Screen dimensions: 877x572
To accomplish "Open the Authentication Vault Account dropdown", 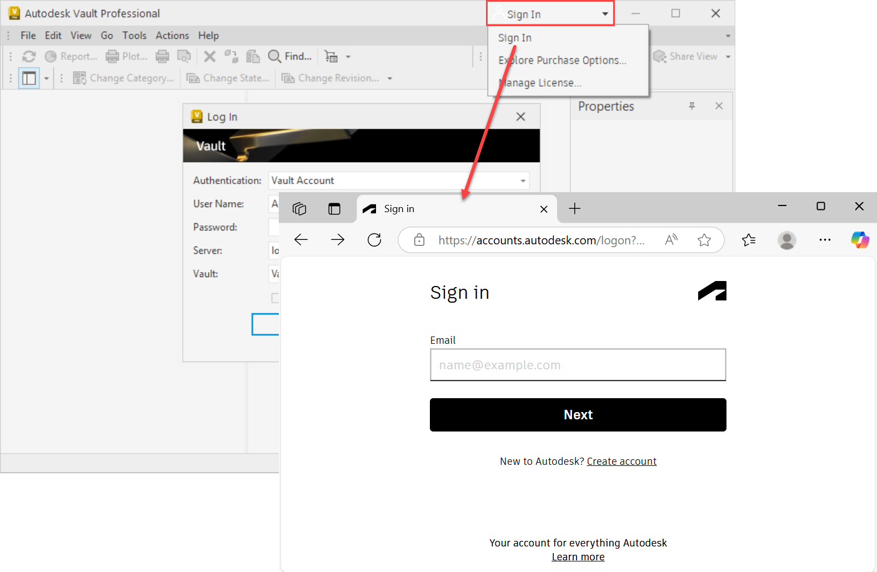I will click(399, 180).
